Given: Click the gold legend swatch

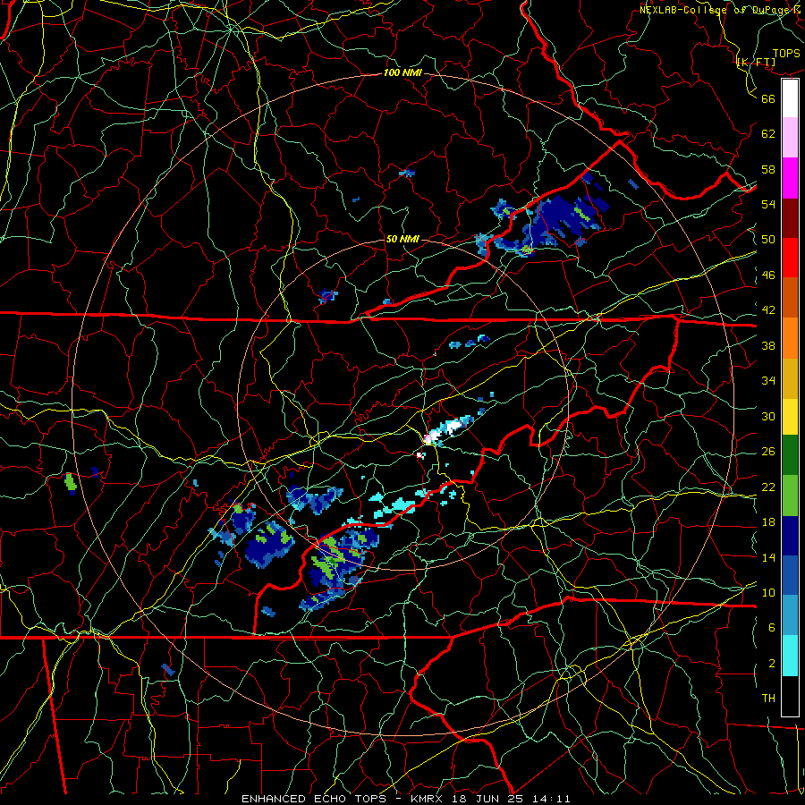Looking at the screenshot, I should [x=790, y=378].
